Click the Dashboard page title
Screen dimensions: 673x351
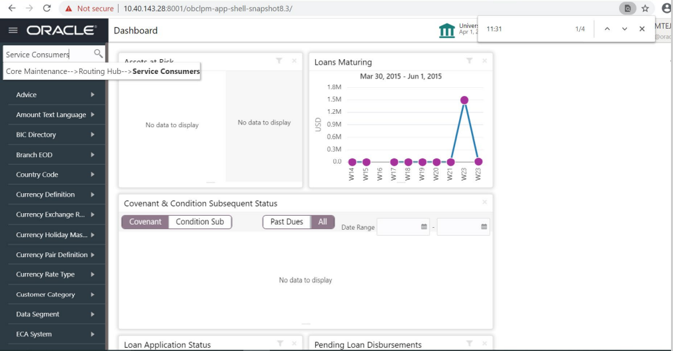[136, 31]
